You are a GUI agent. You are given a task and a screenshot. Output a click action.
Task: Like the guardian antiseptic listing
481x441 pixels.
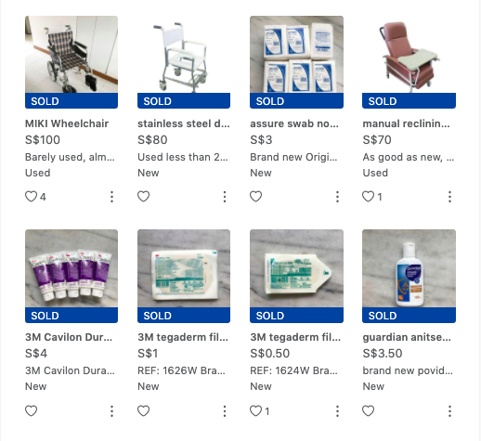click(368, 411)
